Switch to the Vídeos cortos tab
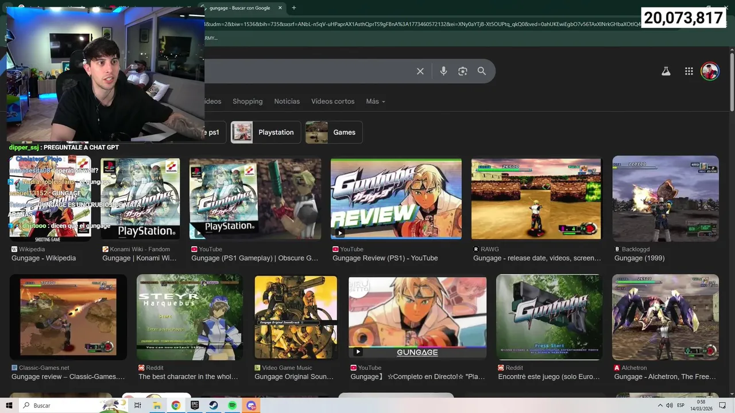The height and width of the screenshot is (413, 735). point(333,102)
